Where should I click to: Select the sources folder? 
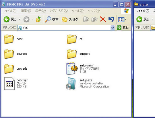[16, 54]
